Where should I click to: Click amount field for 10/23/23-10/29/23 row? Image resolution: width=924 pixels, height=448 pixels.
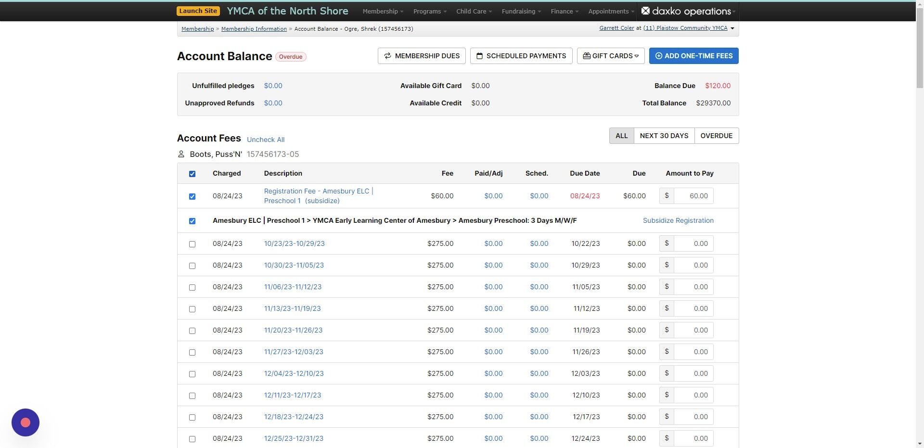click(693, 243)
